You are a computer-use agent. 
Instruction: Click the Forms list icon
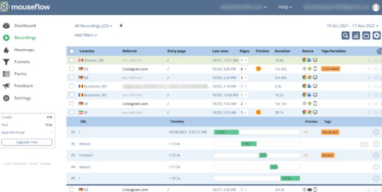tap(6, 74)
